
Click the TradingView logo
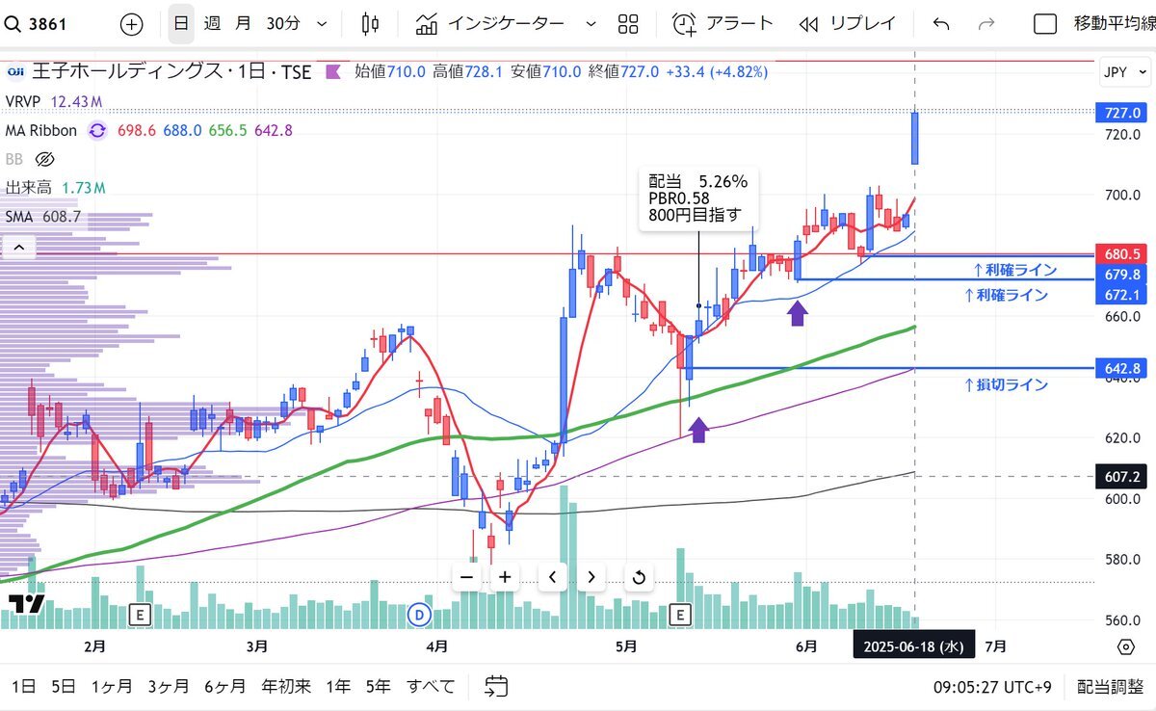click(x=25, y=605)
